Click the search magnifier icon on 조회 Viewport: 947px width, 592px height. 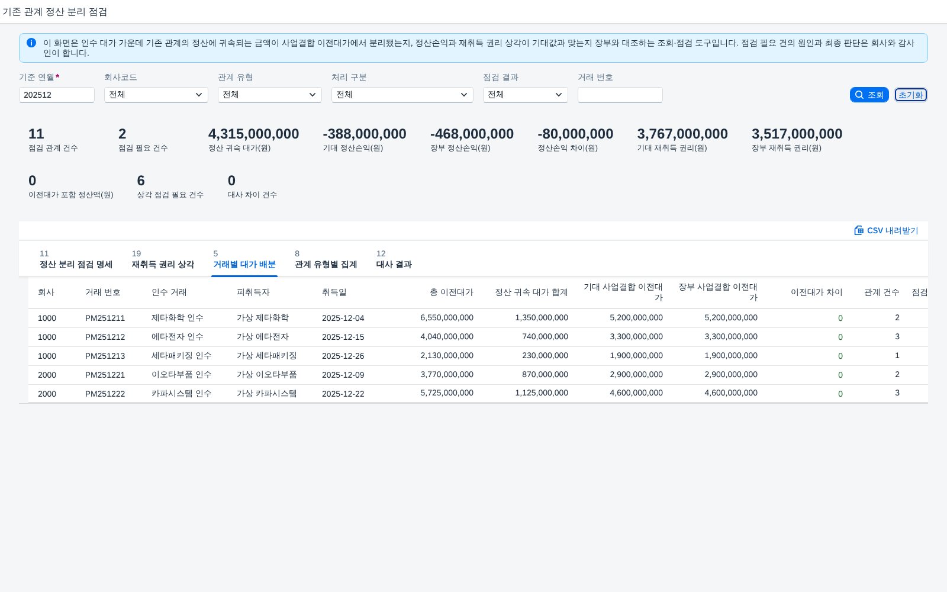point(859,95)
